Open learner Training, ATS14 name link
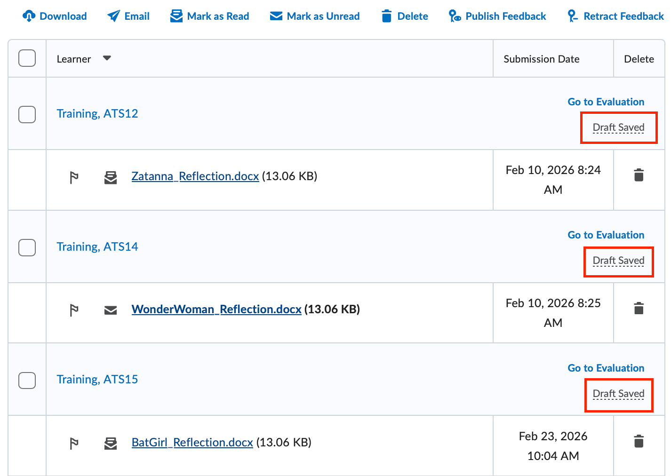The width and height of the screenshot is (671, 476). pos(97,247)
